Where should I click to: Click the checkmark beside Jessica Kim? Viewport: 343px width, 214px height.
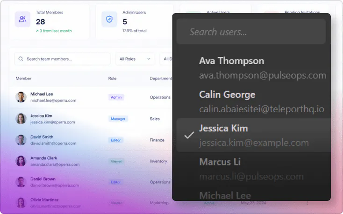tap(189, 135)
